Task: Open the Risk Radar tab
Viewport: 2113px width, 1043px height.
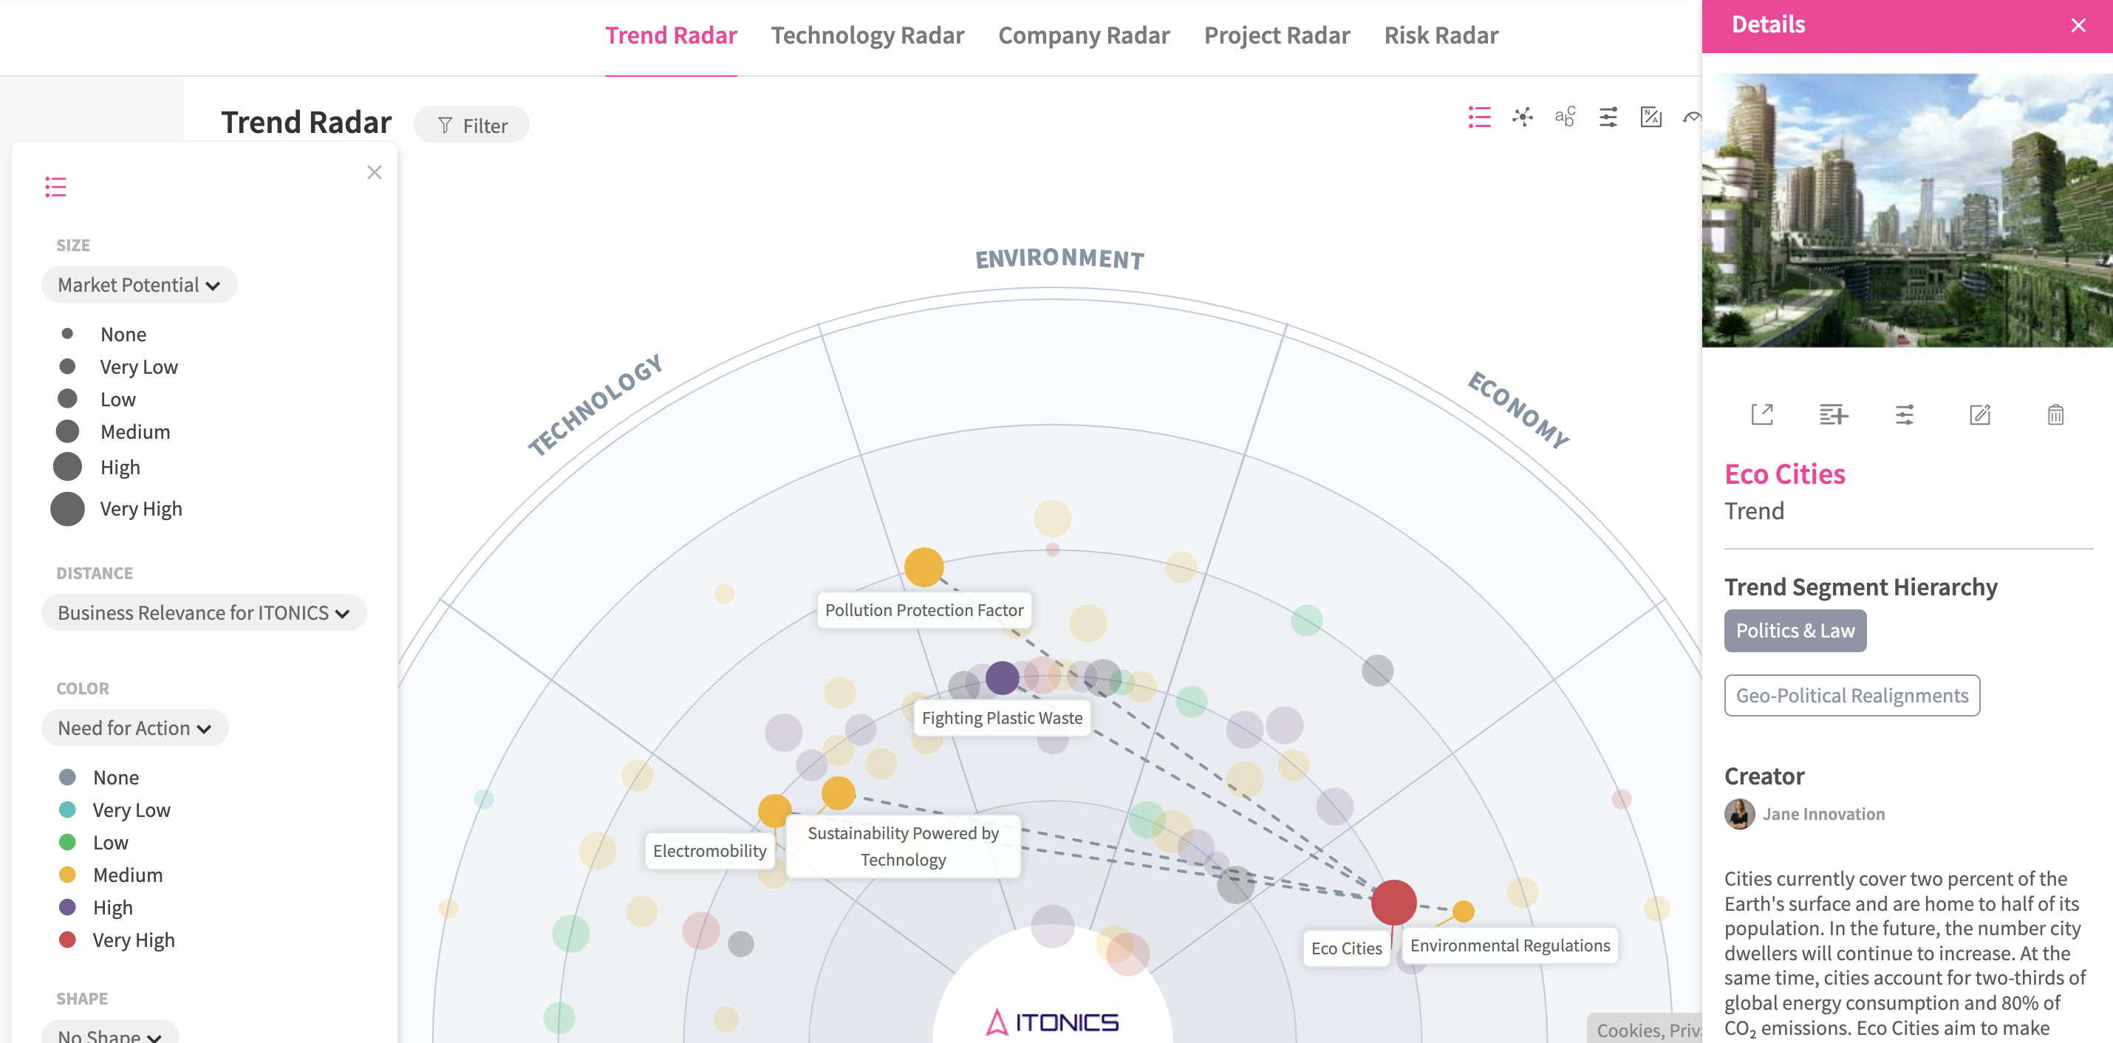Action: point(1441,35)
